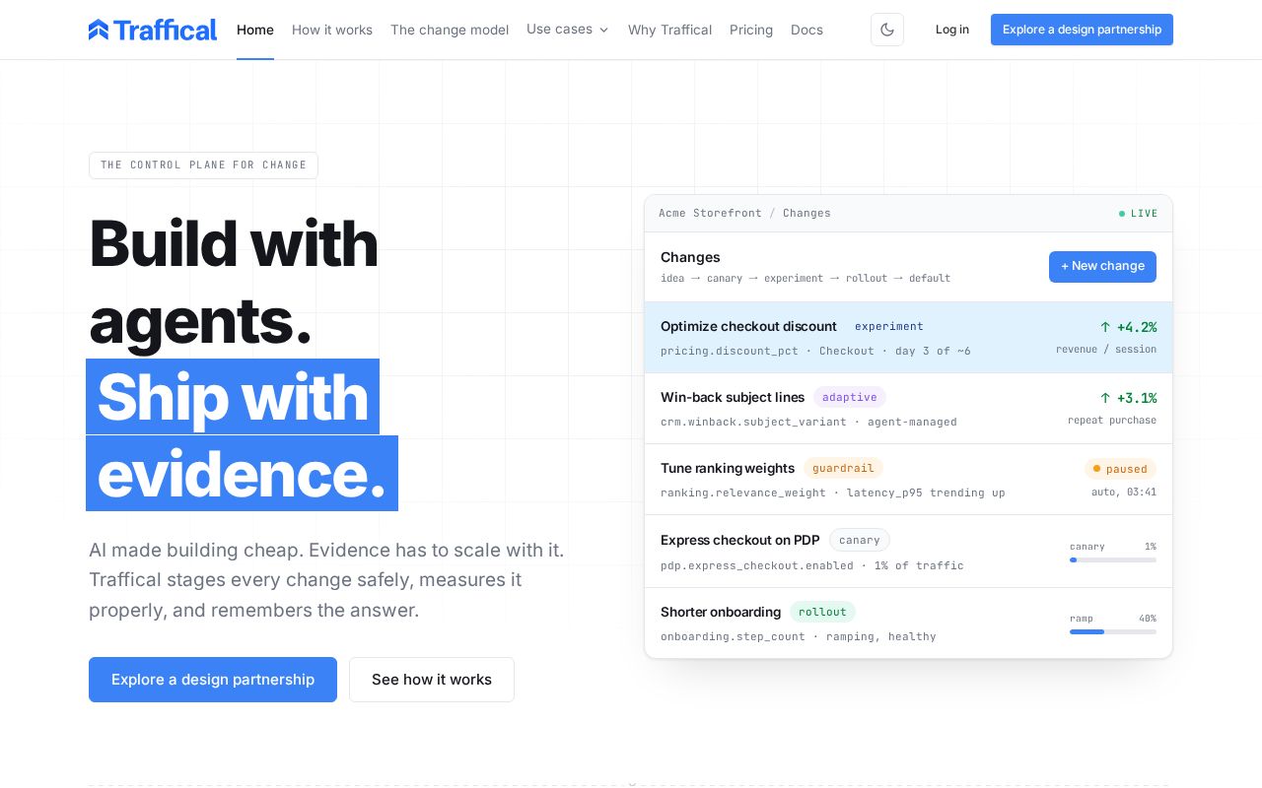This screenshot has width=1262, height=788.
Task: Go to How it works page
Action: 332,30
